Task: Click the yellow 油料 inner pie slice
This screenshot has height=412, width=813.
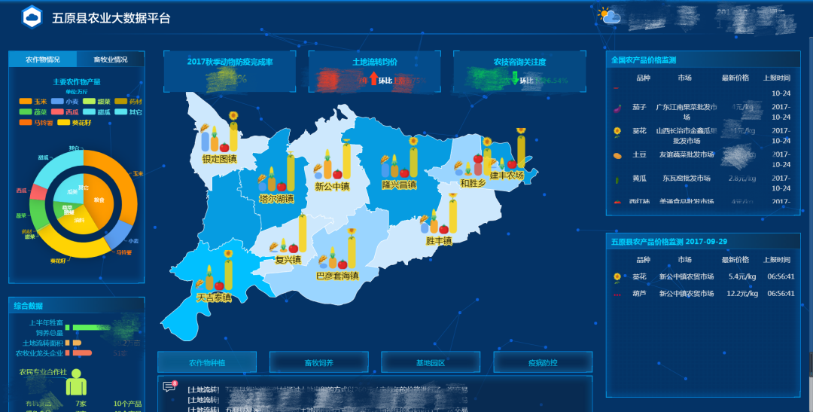Action: click(78, 221)
